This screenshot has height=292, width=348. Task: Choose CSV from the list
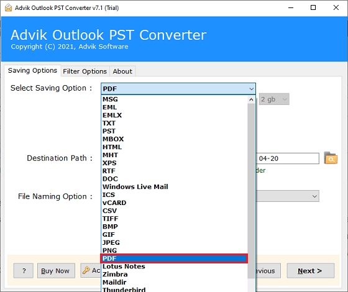(x=174, y=211)
